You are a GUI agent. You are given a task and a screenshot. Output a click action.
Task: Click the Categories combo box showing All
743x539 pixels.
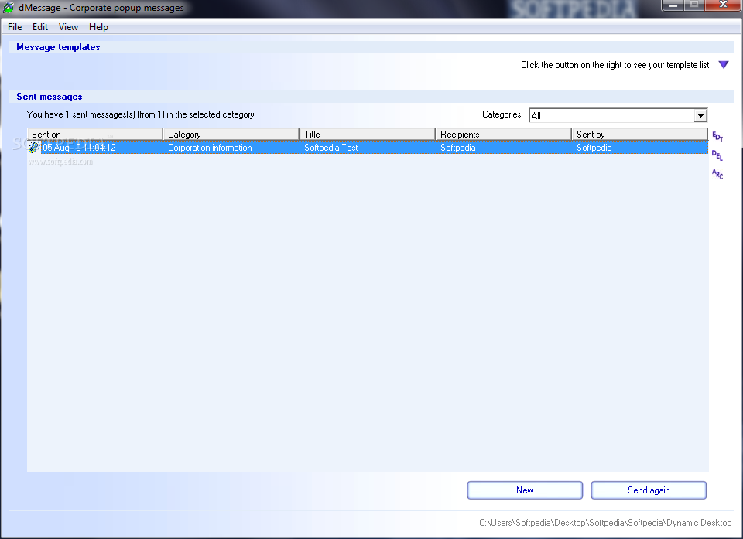click(x=618, y=115)
